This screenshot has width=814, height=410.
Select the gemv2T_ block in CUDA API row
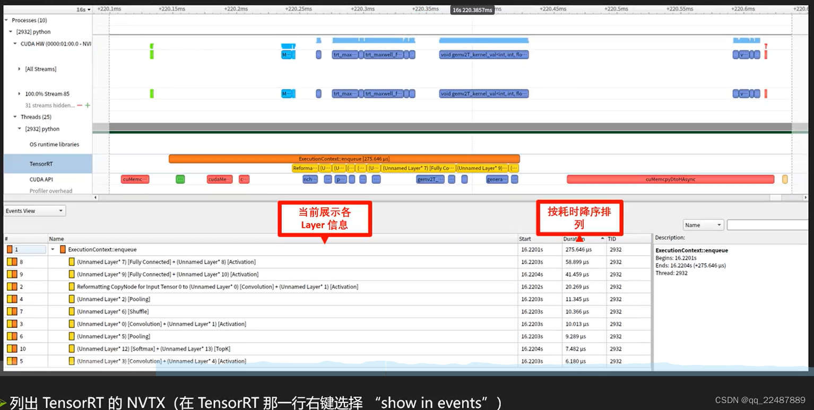[431, 179]
